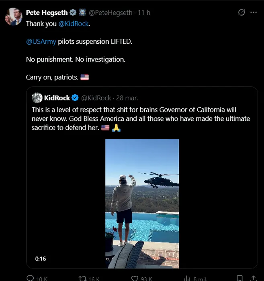Click the government affiliation badge by Pete Hegseth
Viewport: 264px width, 281px height.
pos(82,13)
